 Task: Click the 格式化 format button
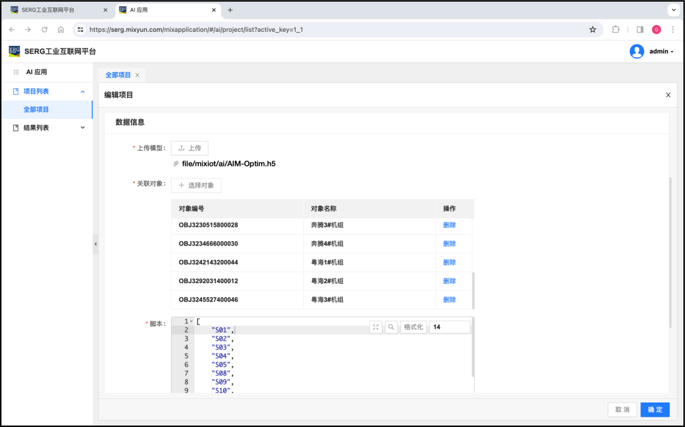414,327
